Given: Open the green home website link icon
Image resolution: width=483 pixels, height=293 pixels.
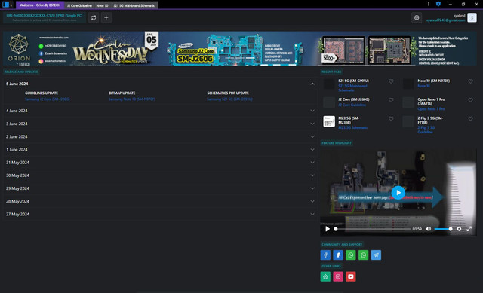Looking at the screenshot, I should 325,276.
